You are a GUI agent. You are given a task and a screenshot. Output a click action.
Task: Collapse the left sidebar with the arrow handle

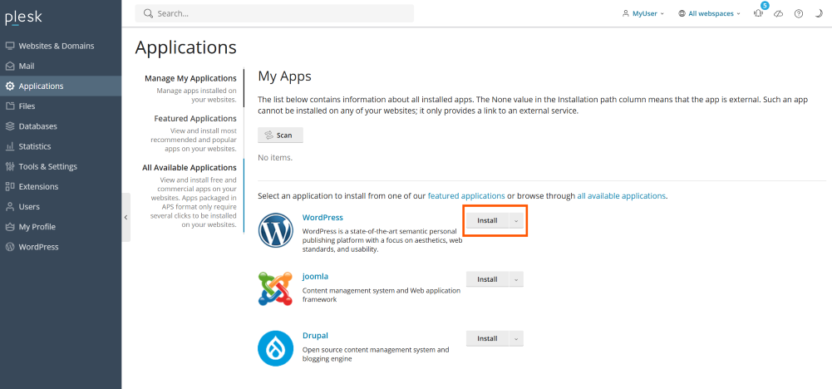coord(126,217)
